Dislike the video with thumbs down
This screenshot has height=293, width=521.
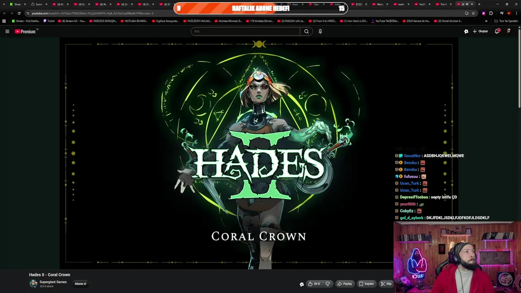pos(328,284)
